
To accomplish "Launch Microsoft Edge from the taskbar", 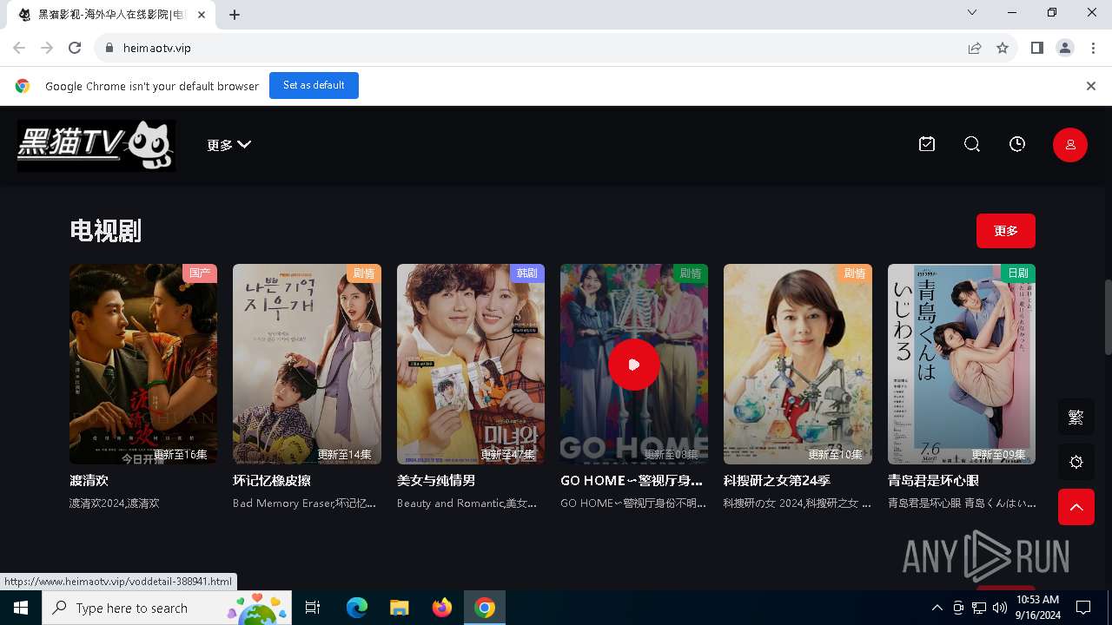I will [357, 608].
